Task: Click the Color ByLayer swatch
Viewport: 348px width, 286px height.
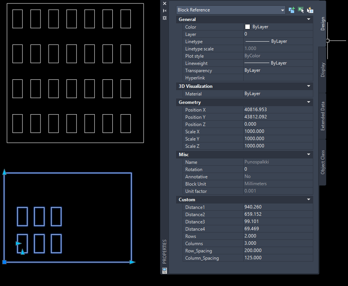Action: 248,27
